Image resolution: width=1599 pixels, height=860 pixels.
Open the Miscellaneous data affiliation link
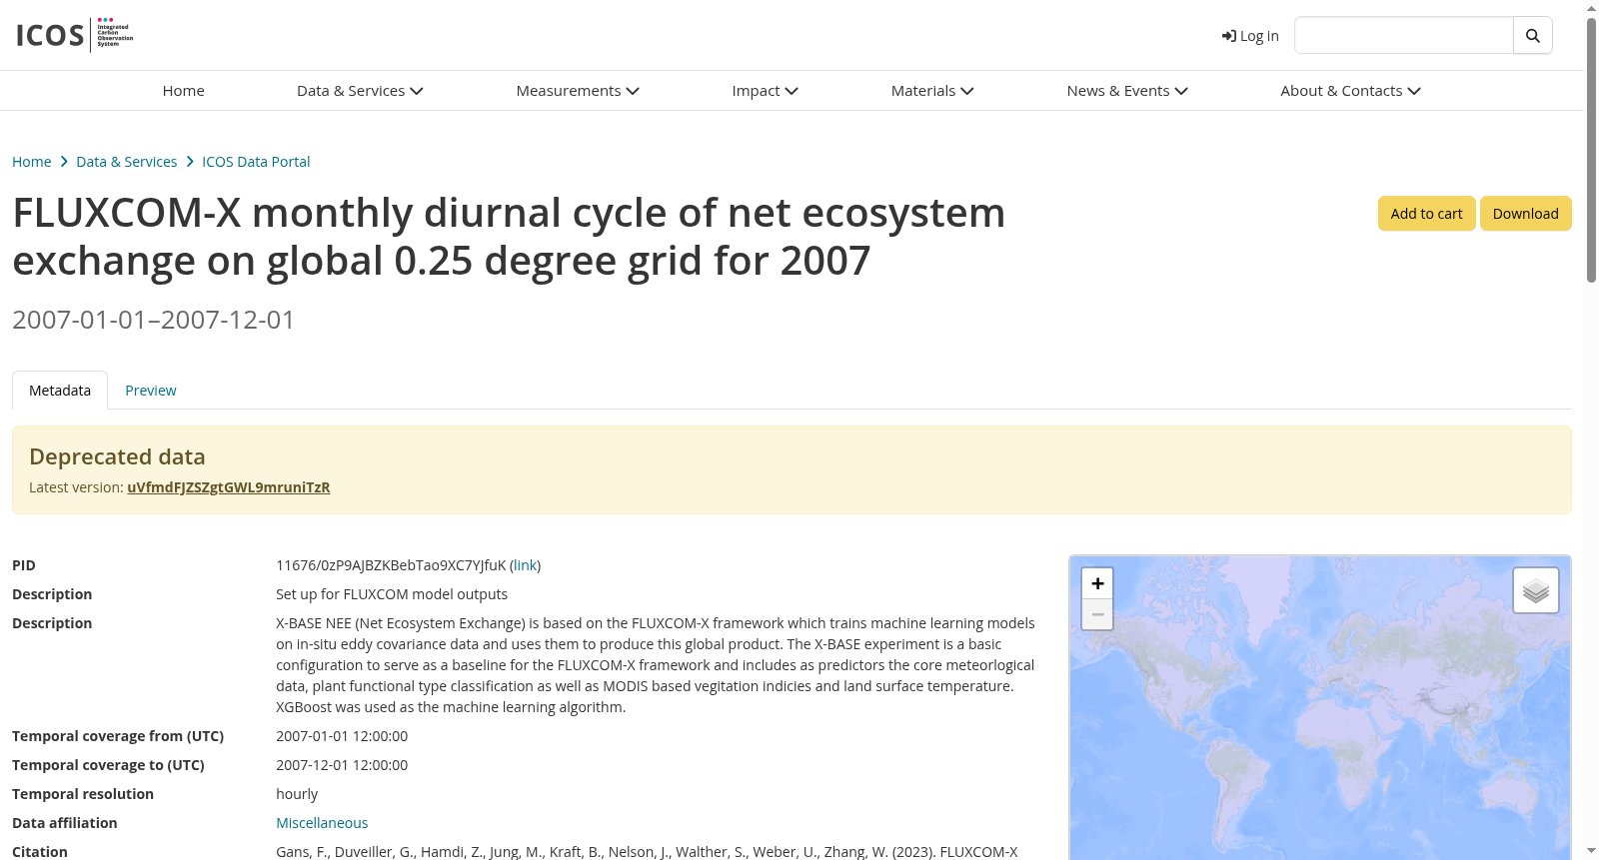point(322,823)
